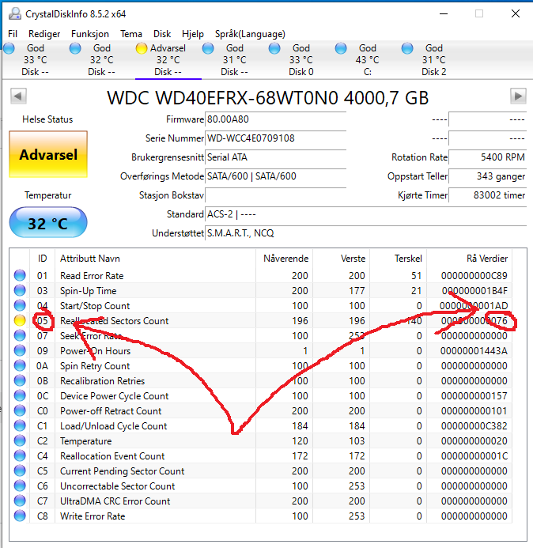Open the Tema menu
The width and height of the screenshot is (533, 548).
pyautogui.click(x=131, y=34)
